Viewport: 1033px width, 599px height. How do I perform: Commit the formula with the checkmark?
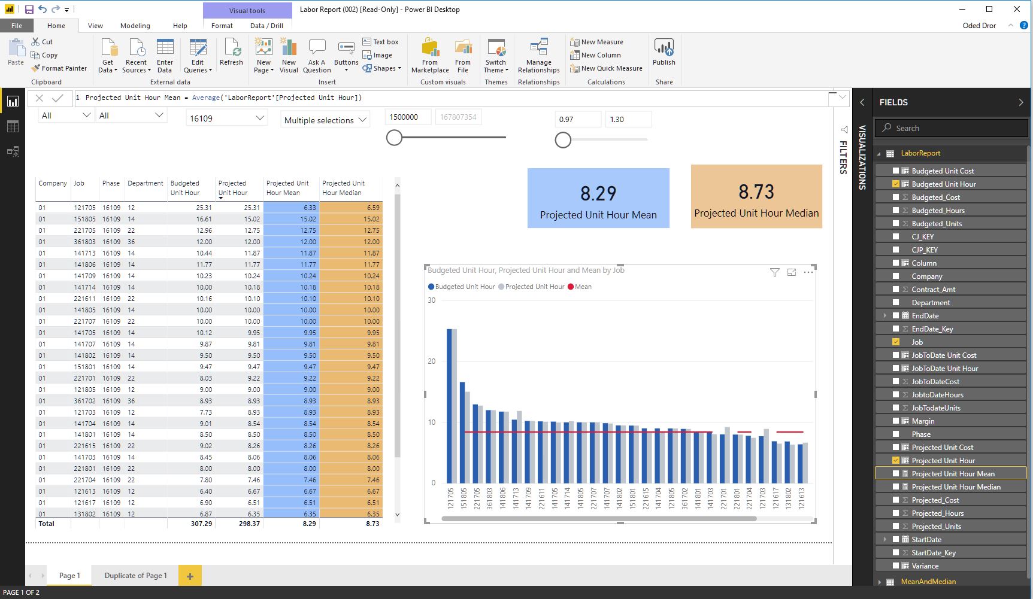point(58,98)
